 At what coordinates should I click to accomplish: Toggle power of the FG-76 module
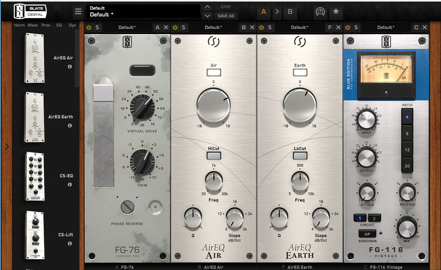[89, 27]
